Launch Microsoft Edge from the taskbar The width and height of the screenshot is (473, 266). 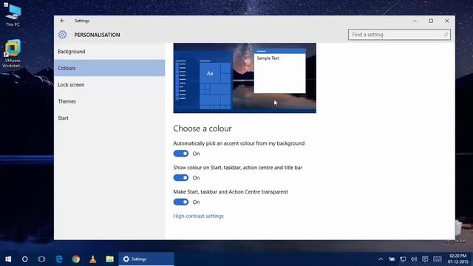coord(59,259)
